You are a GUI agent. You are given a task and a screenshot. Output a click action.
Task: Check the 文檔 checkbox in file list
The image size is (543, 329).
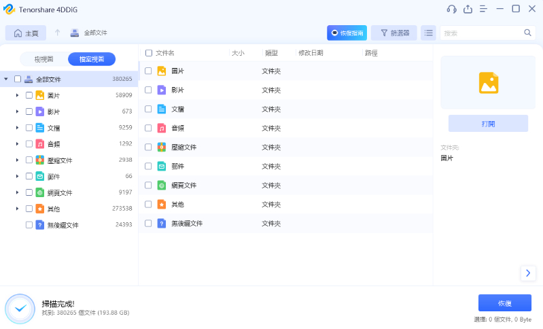point(148,109)
